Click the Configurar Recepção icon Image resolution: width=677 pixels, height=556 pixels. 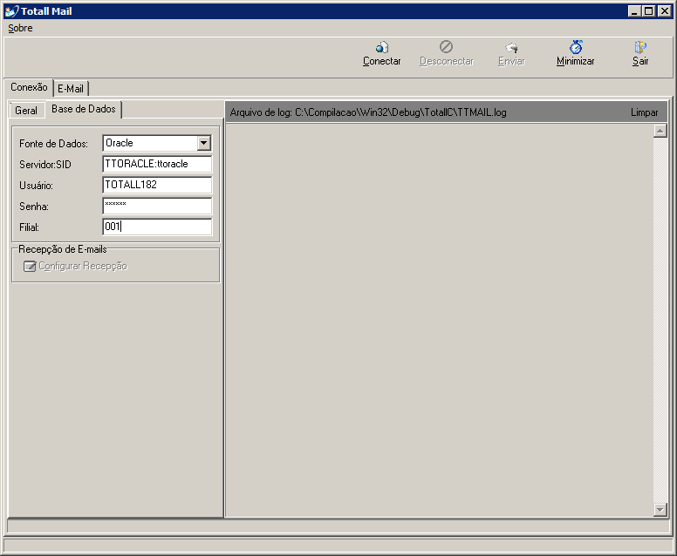pyautogui.click(x=30, y=266)
